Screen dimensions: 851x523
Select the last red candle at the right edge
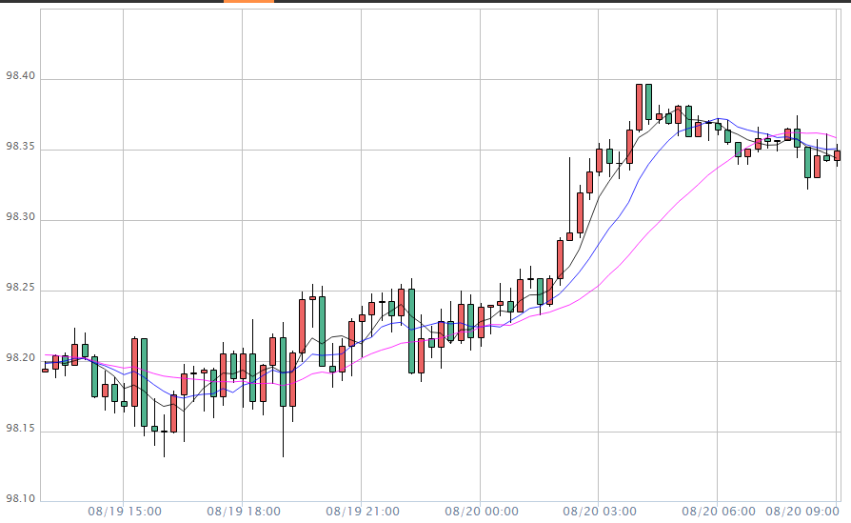pos(837,154)
